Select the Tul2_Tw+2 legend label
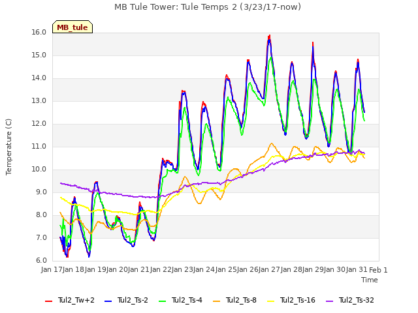This screenshot has width=418, height=313. point(76,300)
